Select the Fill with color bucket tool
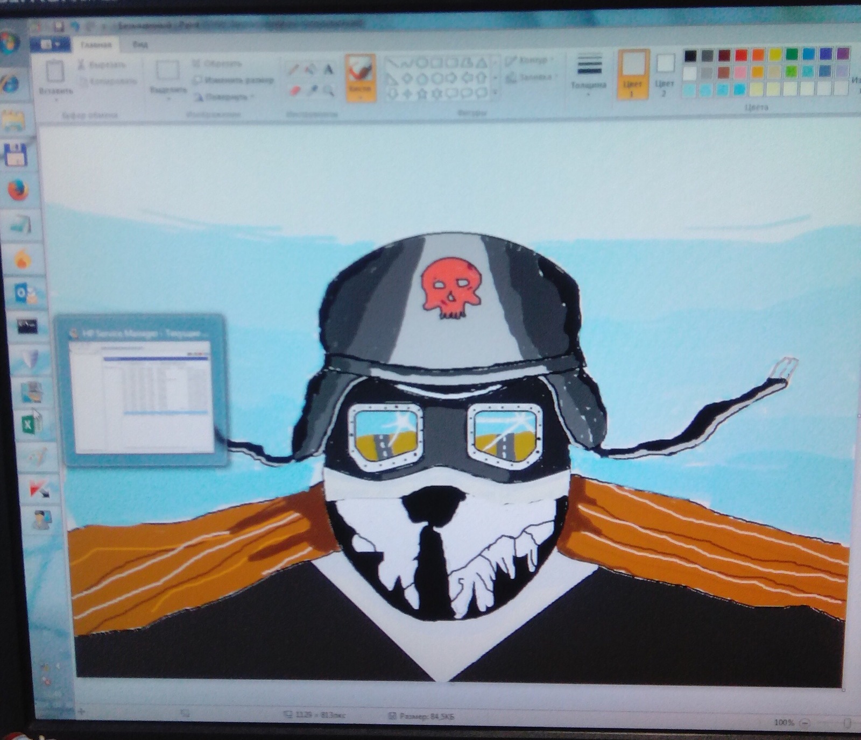 pos(310,69)
